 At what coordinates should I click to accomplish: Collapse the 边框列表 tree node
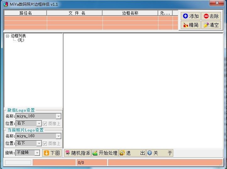[7, 36]
